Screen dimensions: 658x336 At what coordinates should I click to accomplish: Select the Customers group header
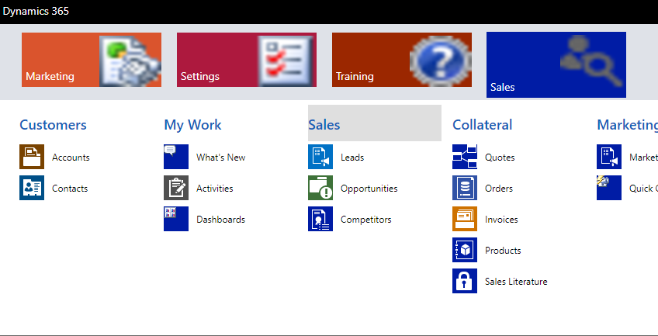coord(54,125)
